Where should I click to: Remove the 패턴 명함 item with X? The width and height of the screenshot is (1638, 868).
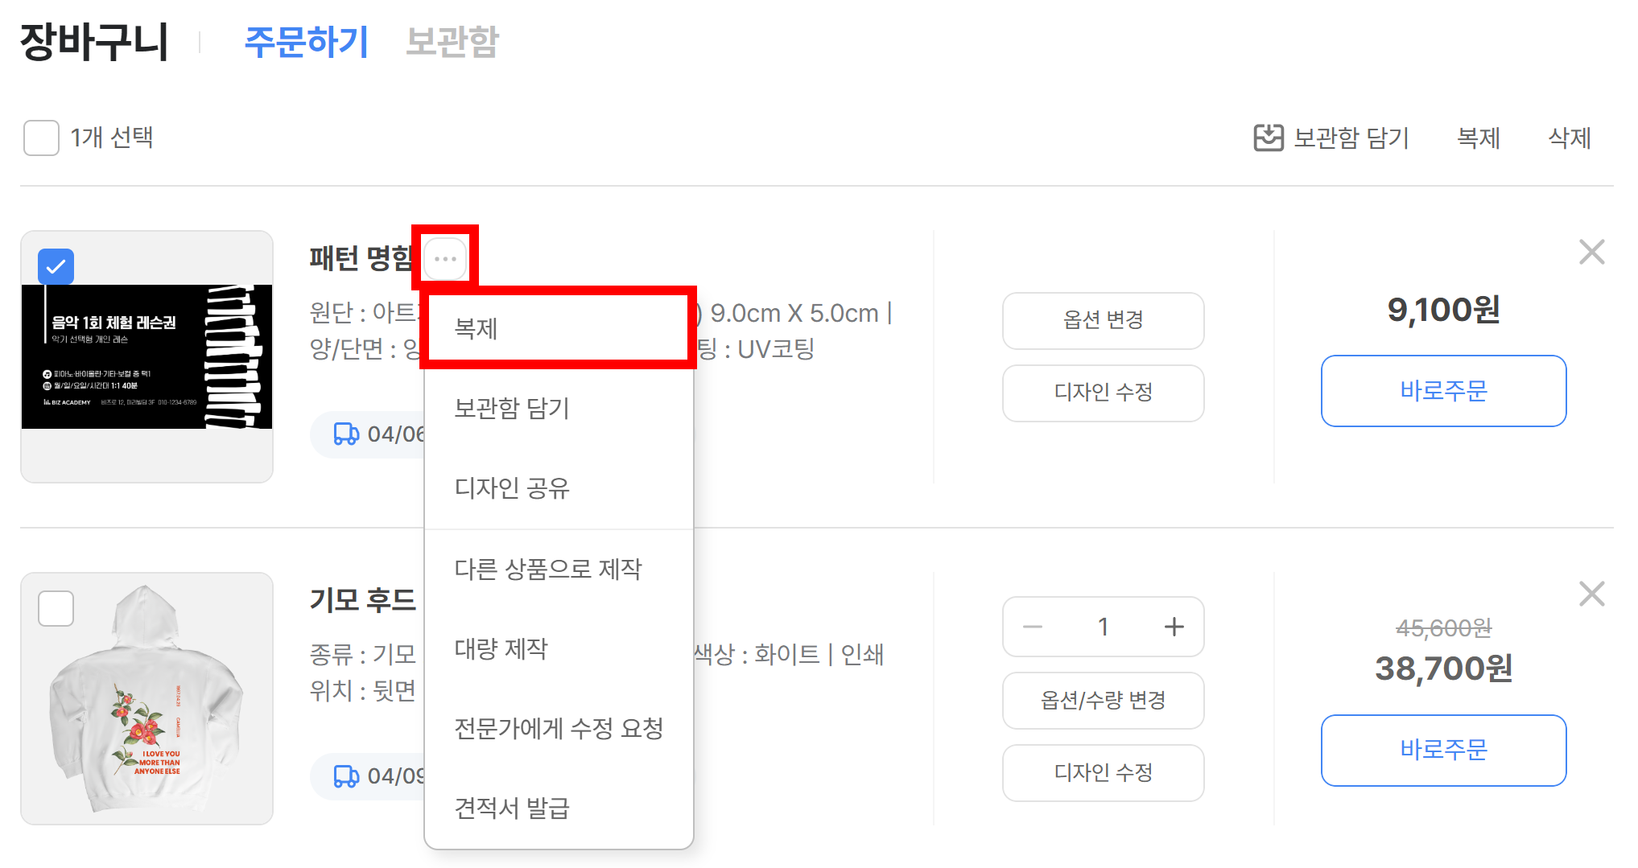[x=1591, y=253]
